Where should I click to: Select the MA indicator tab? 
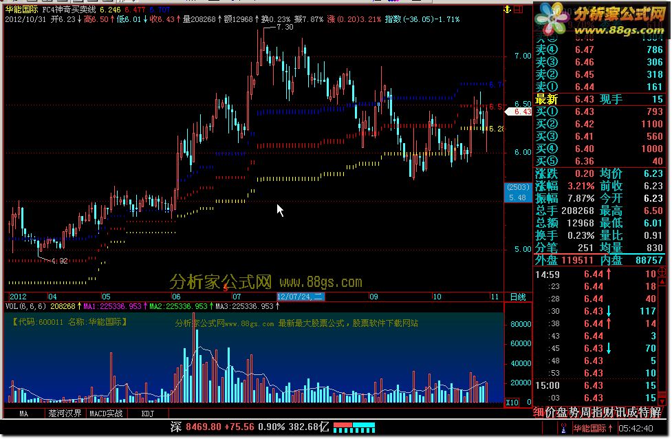pyautogui.click(x=23, y=414)
